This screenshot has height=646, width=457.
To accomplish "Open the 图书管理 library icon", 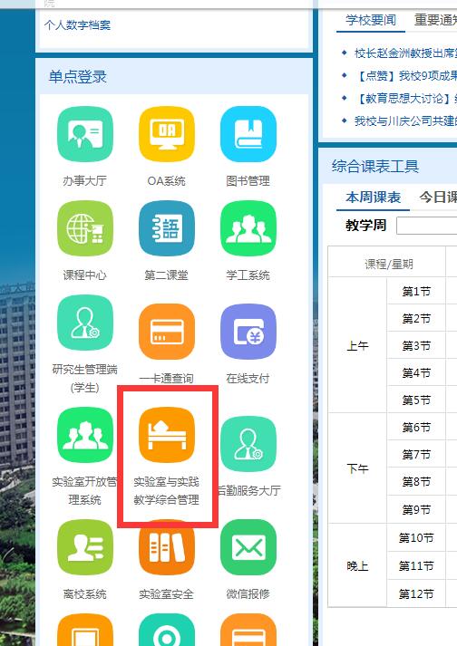I will 248,134.
